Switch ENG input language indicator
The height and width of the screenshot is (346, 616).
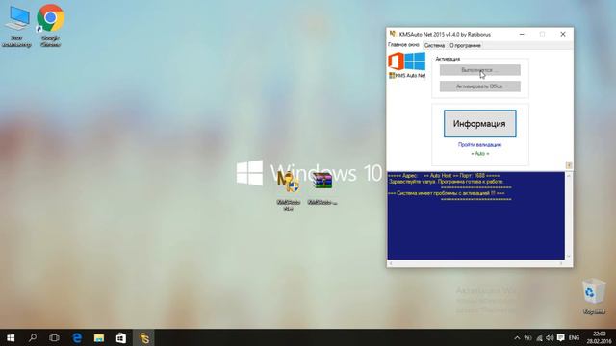pyautogui.click(x=574, y=337)
